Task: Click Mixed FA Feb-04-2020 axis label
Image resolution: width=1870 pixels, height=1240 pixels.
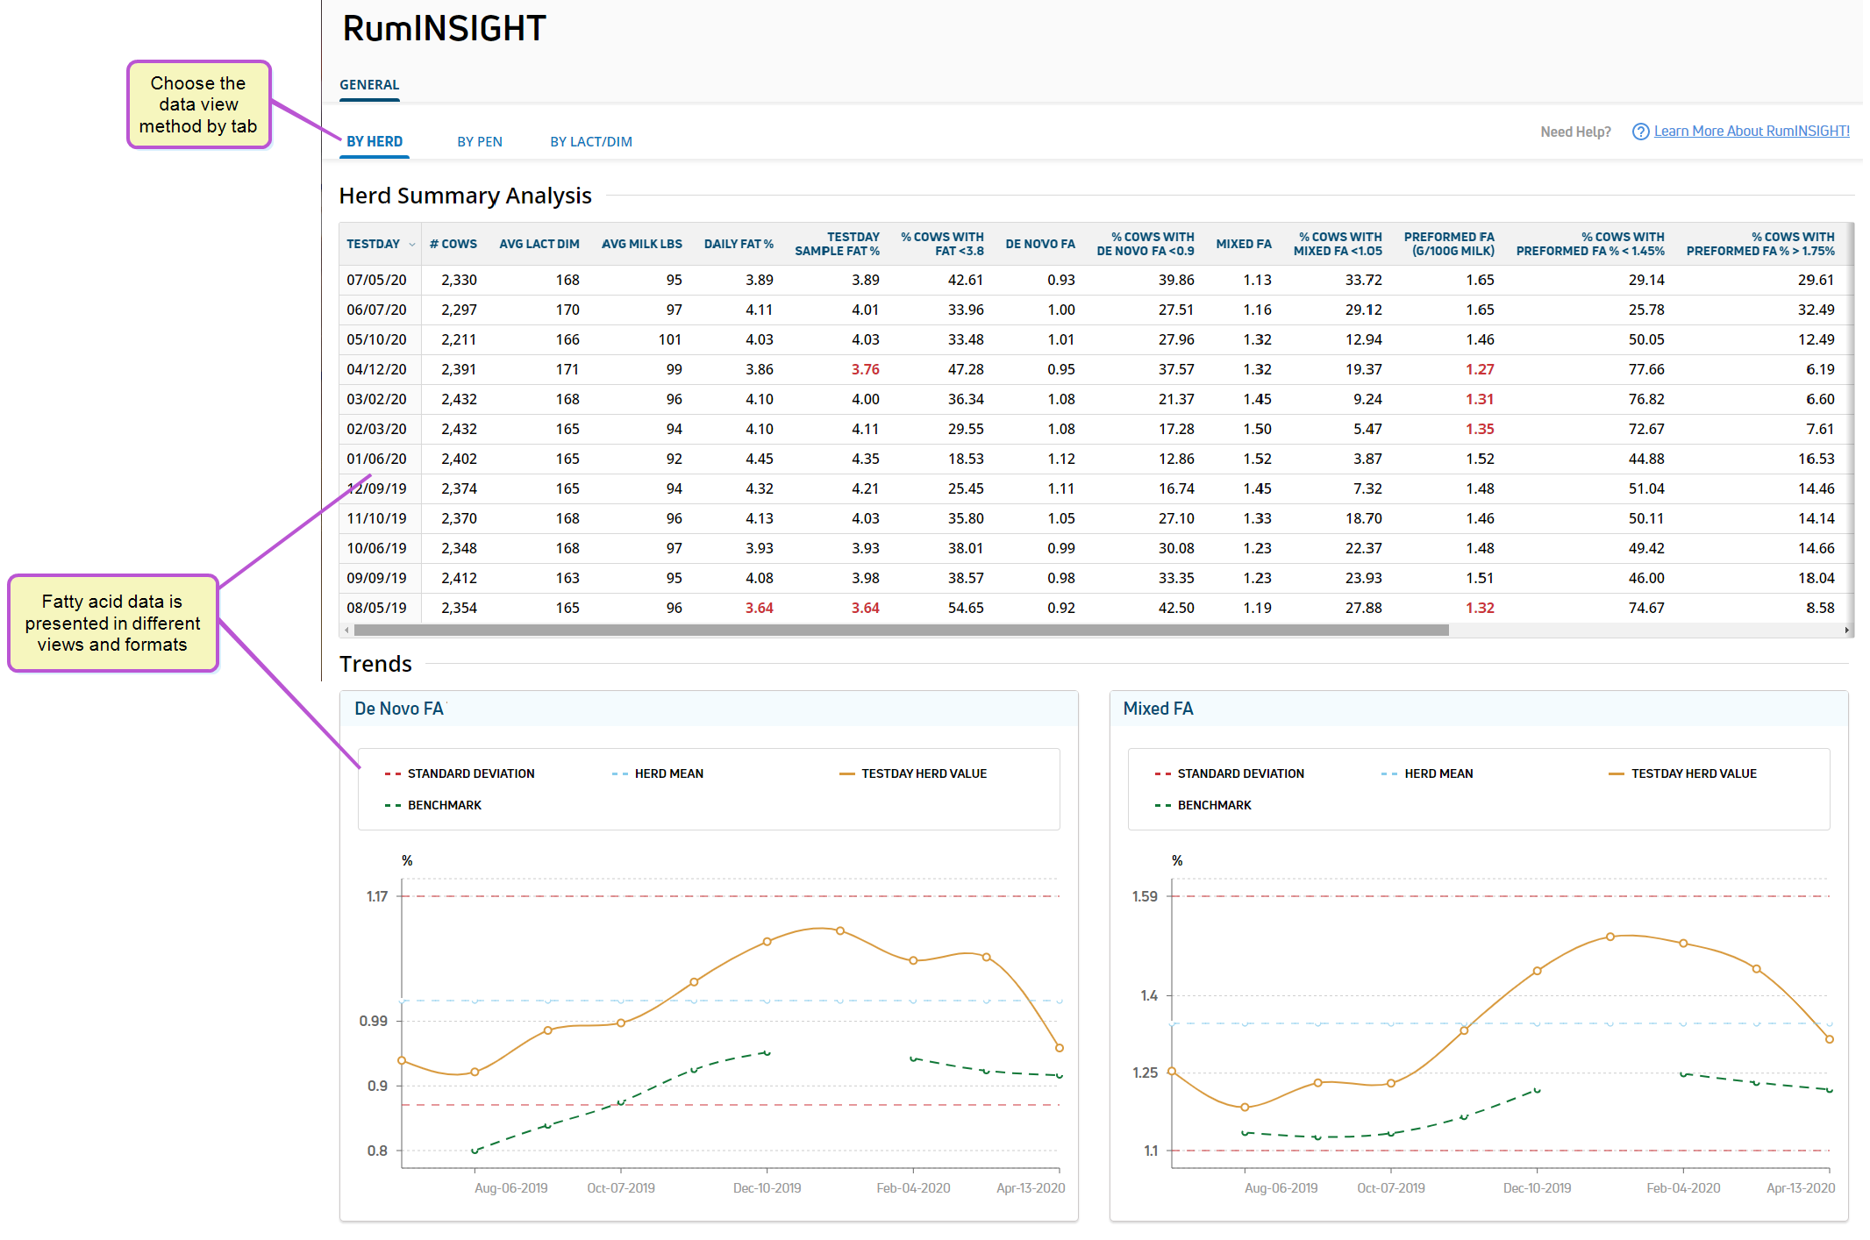Action: (x=1683, y=1188)
